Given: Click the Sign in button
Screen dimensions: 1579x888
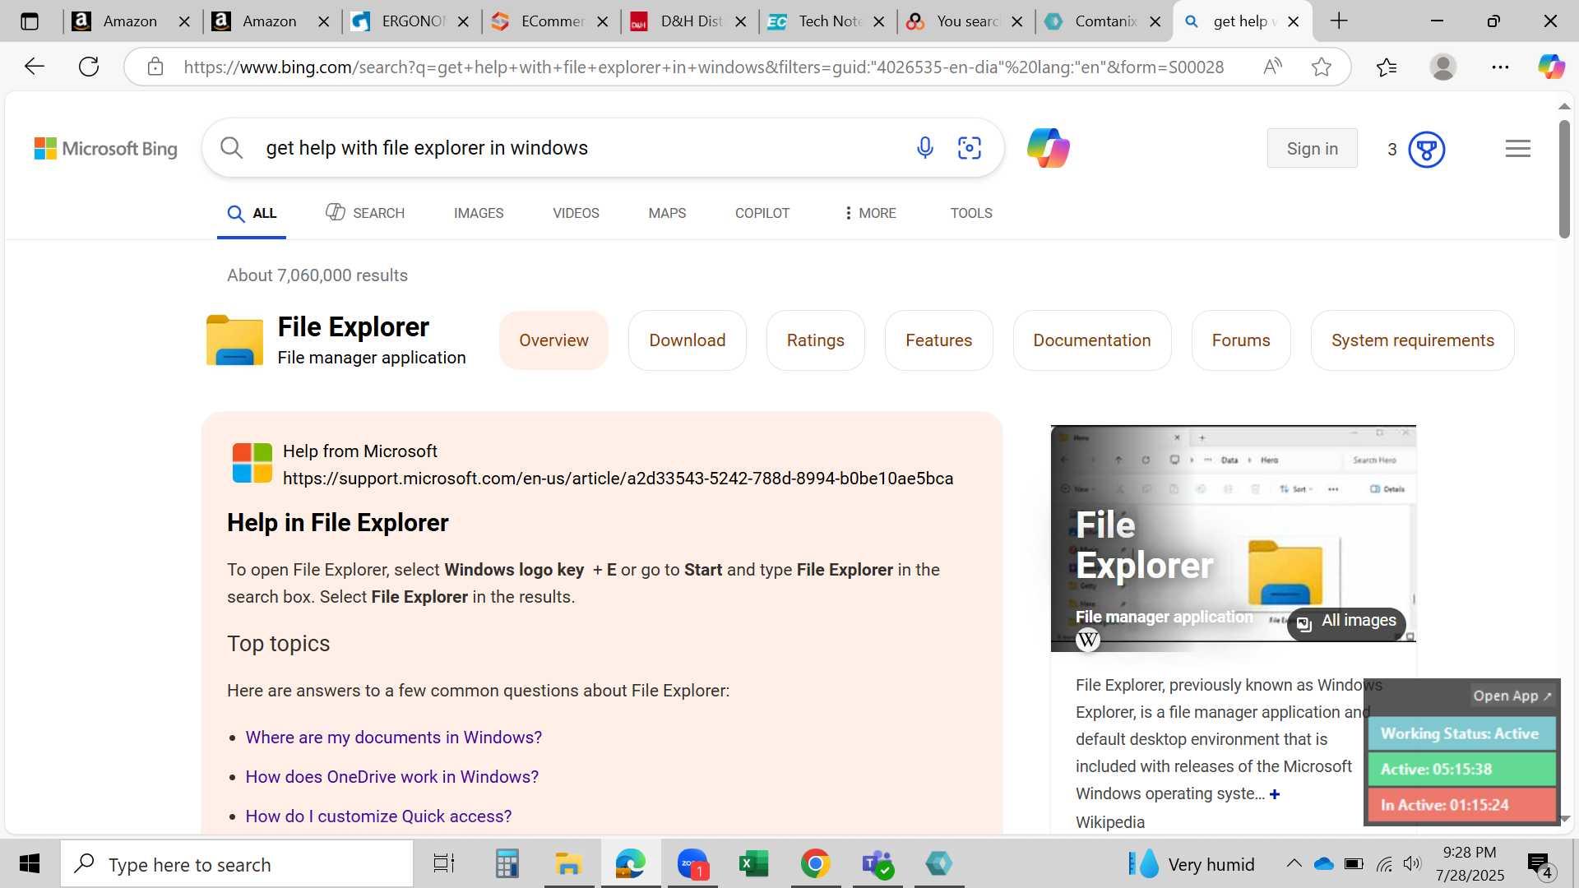Looking at the screenshot, I should click(x=1313, y=149).
